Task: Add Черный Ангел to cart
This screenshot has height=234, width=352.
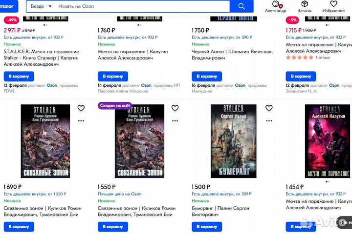Action: click(x=207, y=77)
